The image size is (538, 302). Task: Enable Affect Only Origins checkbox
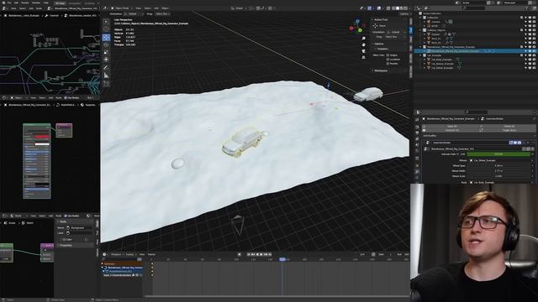pyautogui.click(x=388, y=55)
